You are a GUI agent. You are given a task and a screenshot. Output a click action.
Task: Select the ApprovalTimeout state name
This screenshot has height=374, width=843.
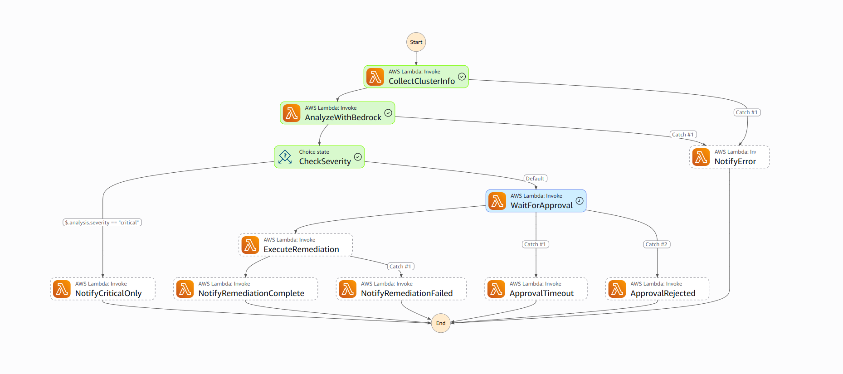541,293
